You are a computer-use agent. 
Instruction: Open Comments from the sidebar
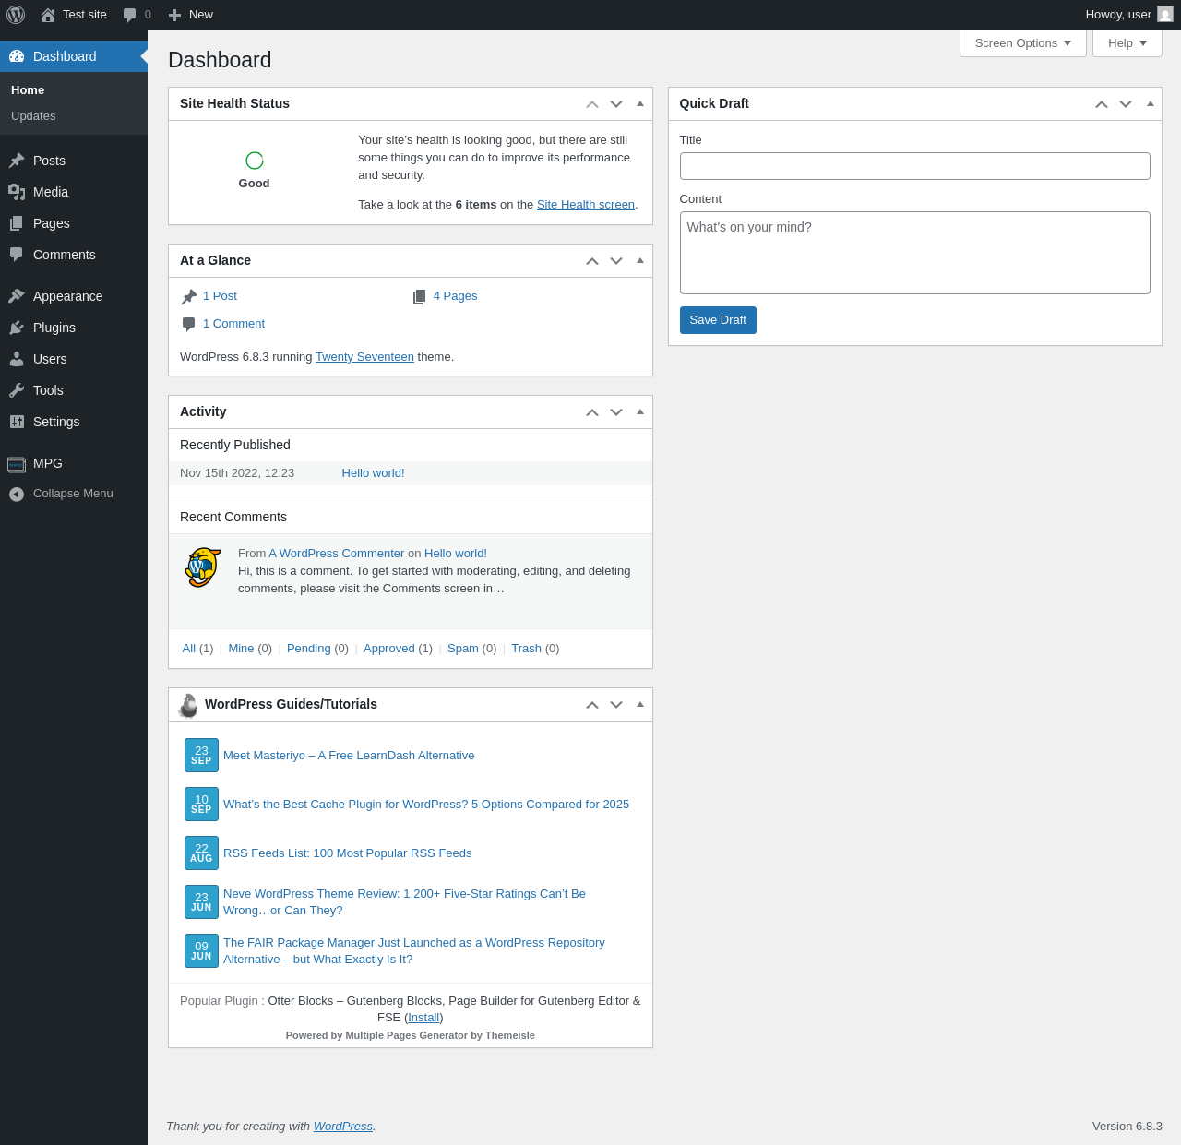74,255
